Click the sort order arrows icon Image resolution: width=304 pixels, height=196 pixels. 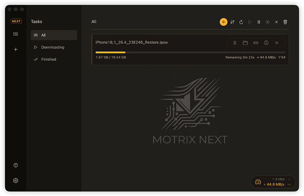click(x=232, y=22)
